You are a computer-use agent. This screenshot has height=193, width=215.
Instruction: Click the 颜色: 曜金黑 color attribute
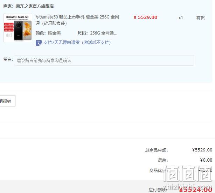coord(48,33)
